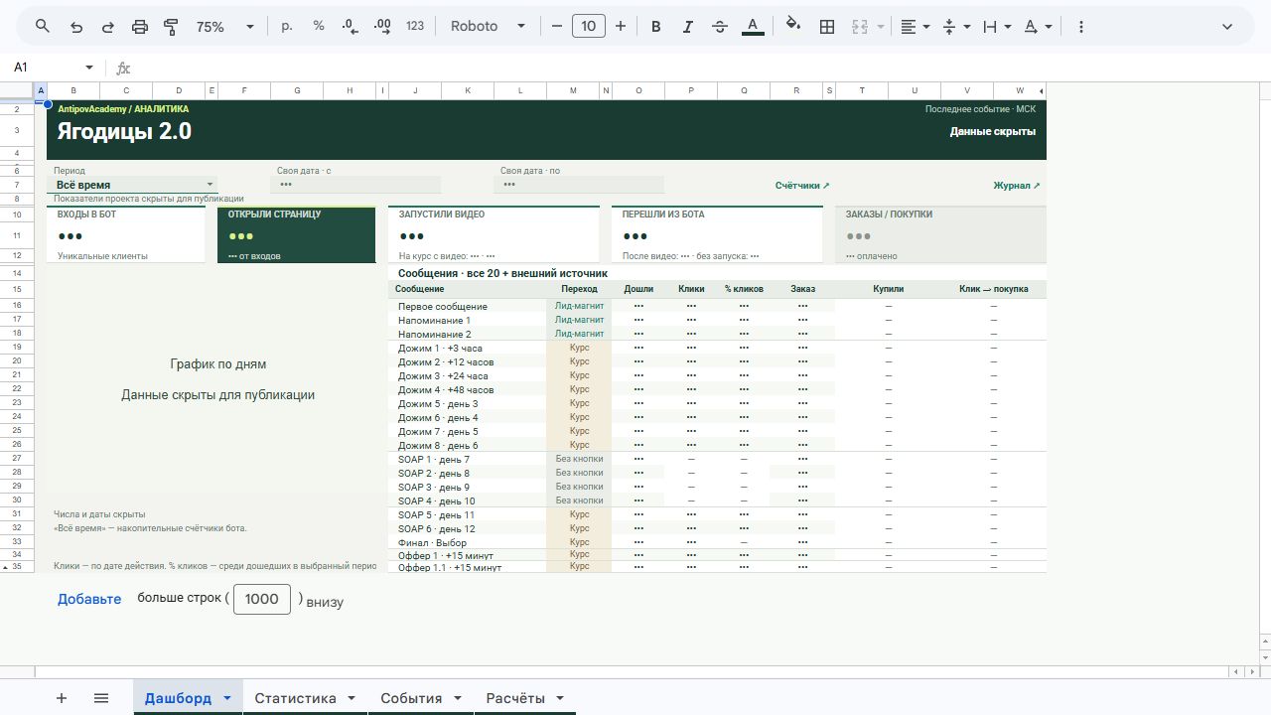Open События tab dropdown arrow
This screenshot has width=1271, height=715.
click(457, 698)
